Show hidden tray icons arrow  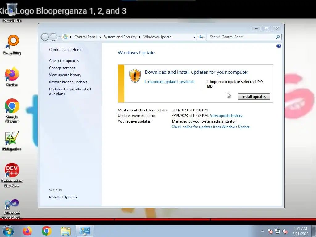262,231
